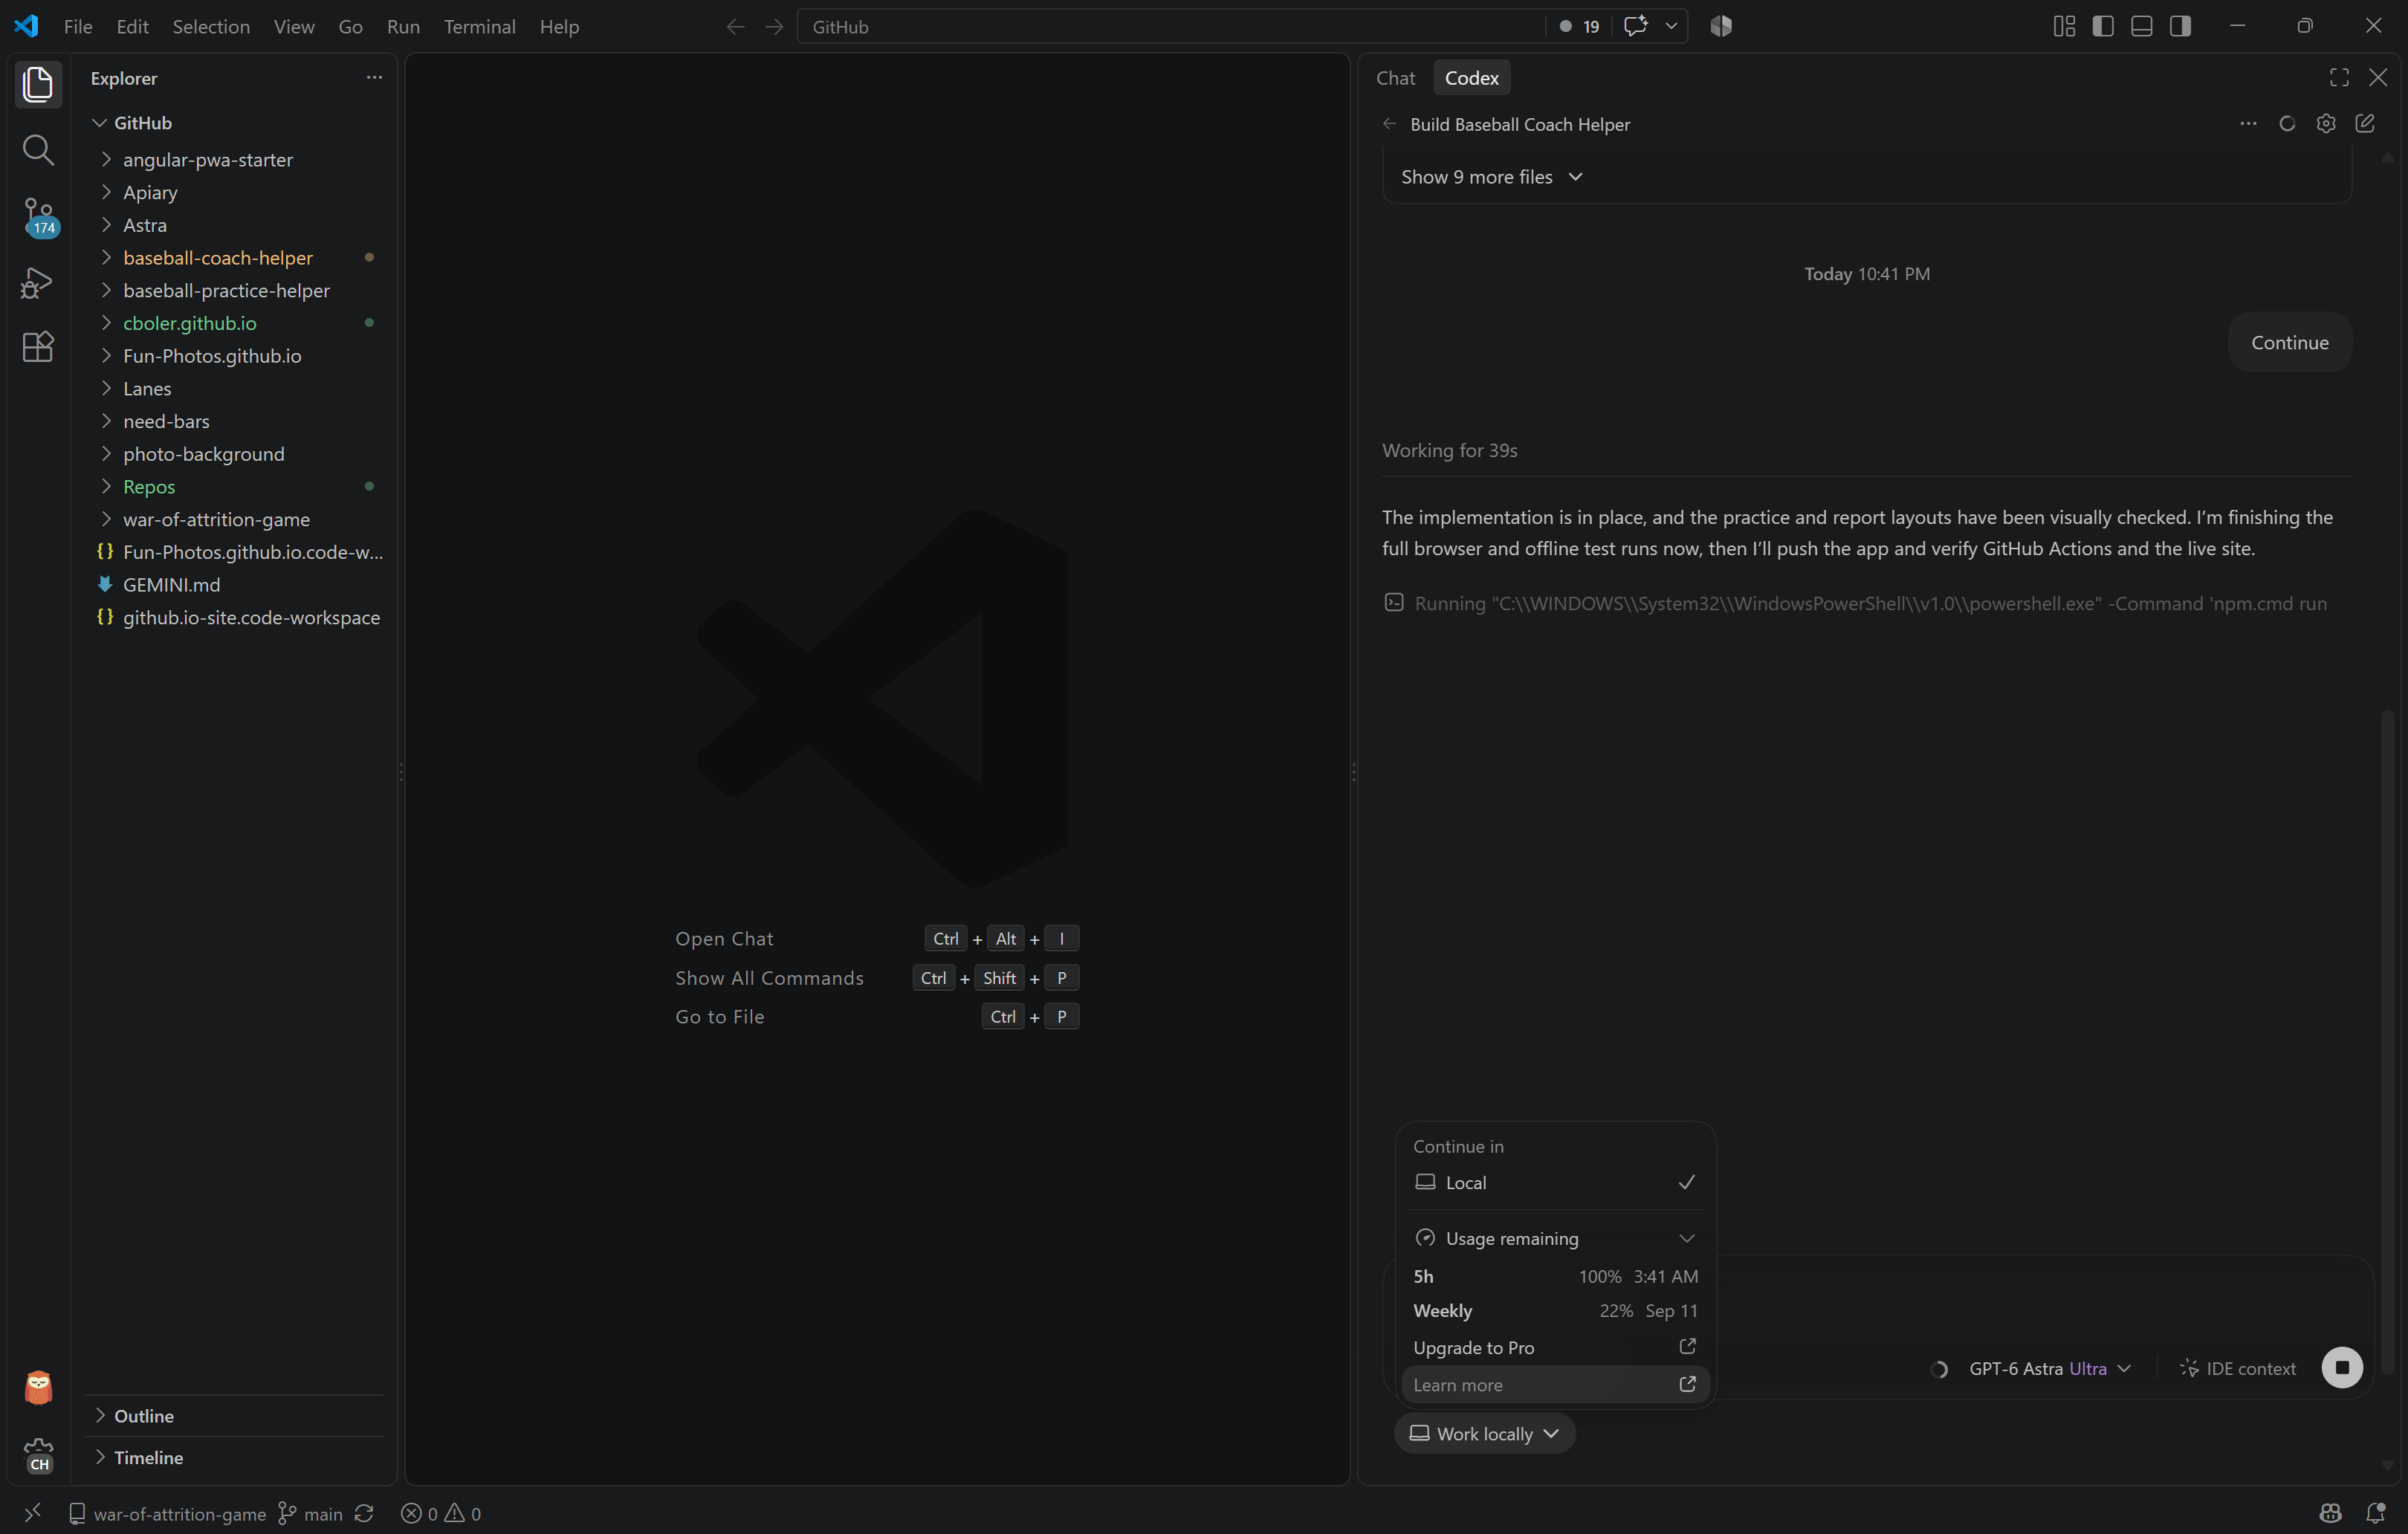Image resolution: width=2408 pixels, height=1534 pixels.
Task: Open the Work locally dropdown
Action: tap(1484, 1433)
